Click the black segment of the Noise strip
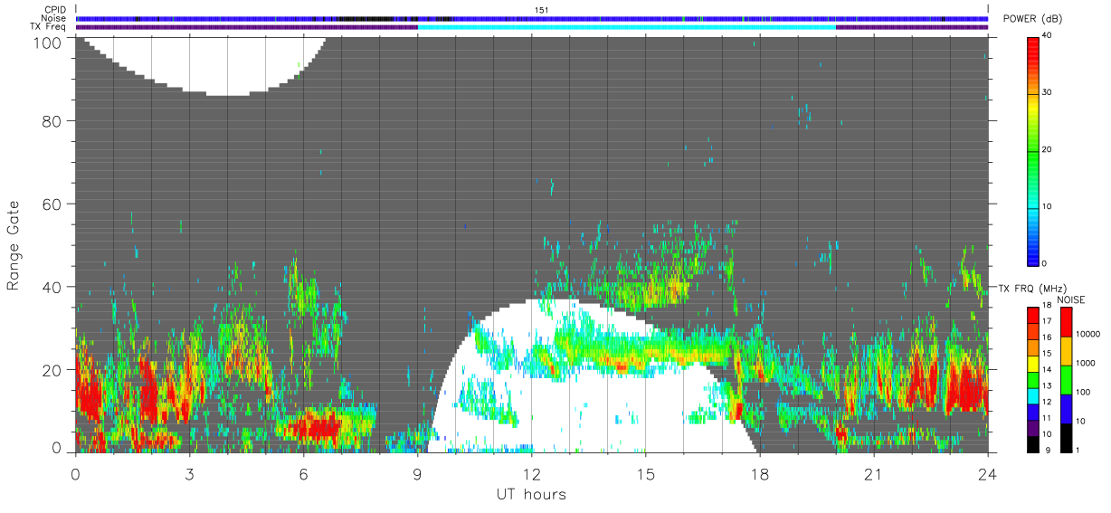 (366, 18)
